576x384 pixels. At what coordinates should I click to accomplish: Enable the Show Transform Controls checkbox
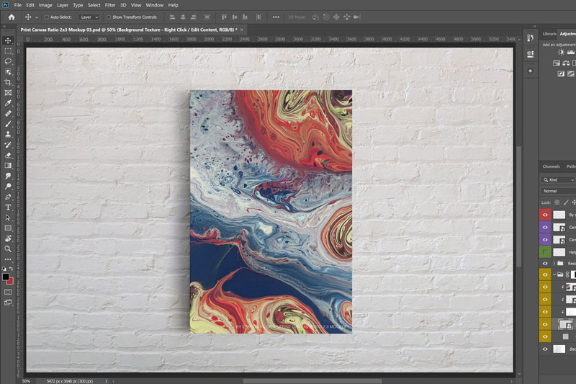pos(109,17)
